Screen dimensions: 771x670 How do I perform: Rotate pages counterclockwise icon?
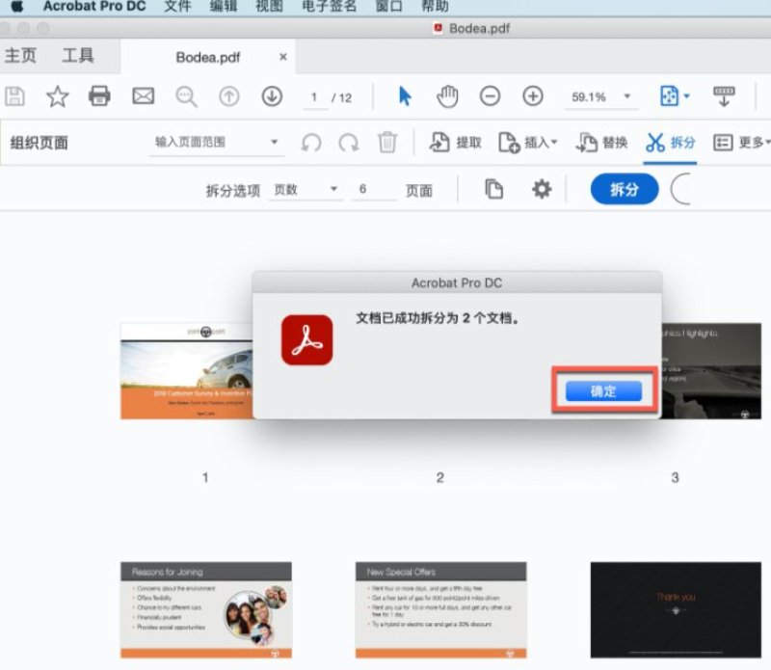(x=309, y=142)
